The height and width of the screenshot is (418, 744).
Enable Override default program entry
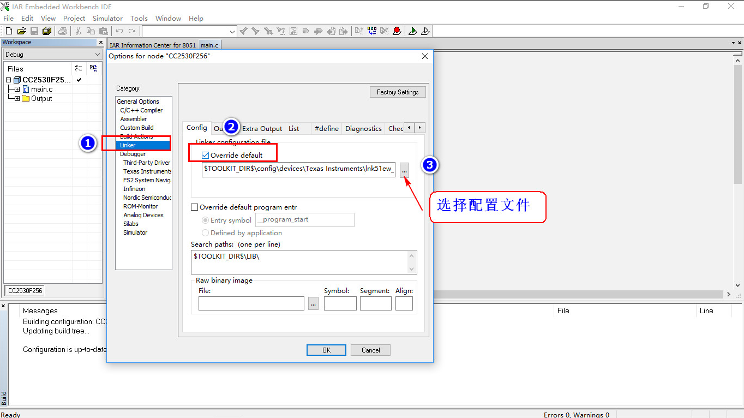pyautogui.click(x=194, y=207)
